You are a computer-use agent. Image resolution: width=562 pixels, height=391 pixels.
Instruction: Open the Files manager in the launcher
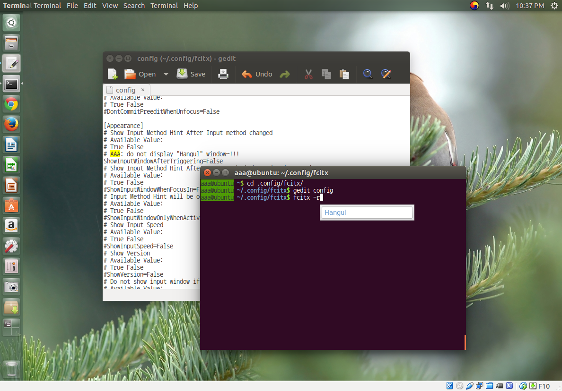pyautogui.click(x=11, y=43)
